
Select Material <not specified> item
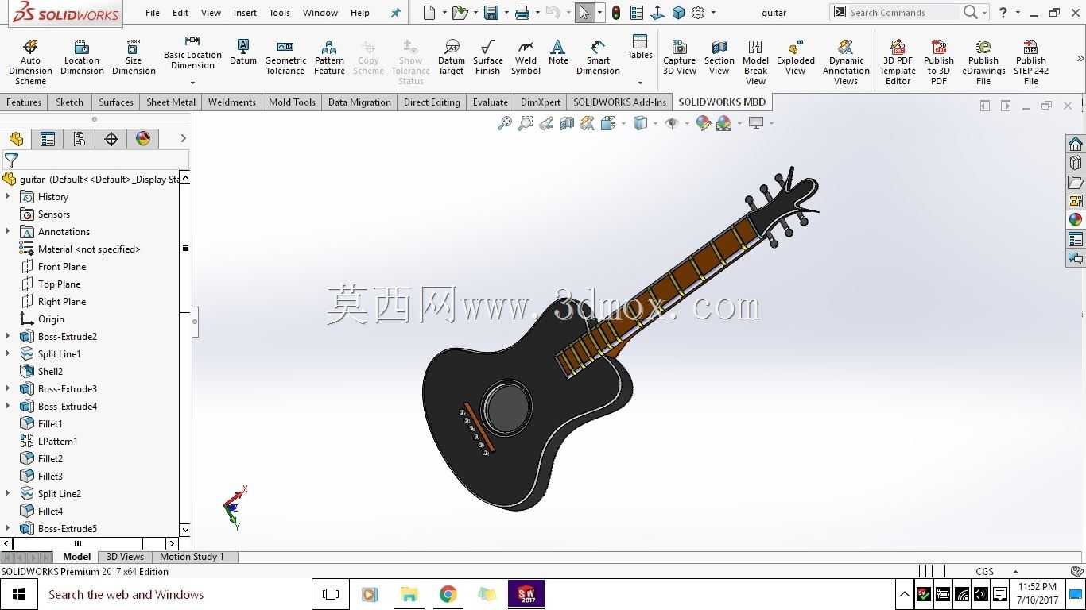[x=80, y=249]
